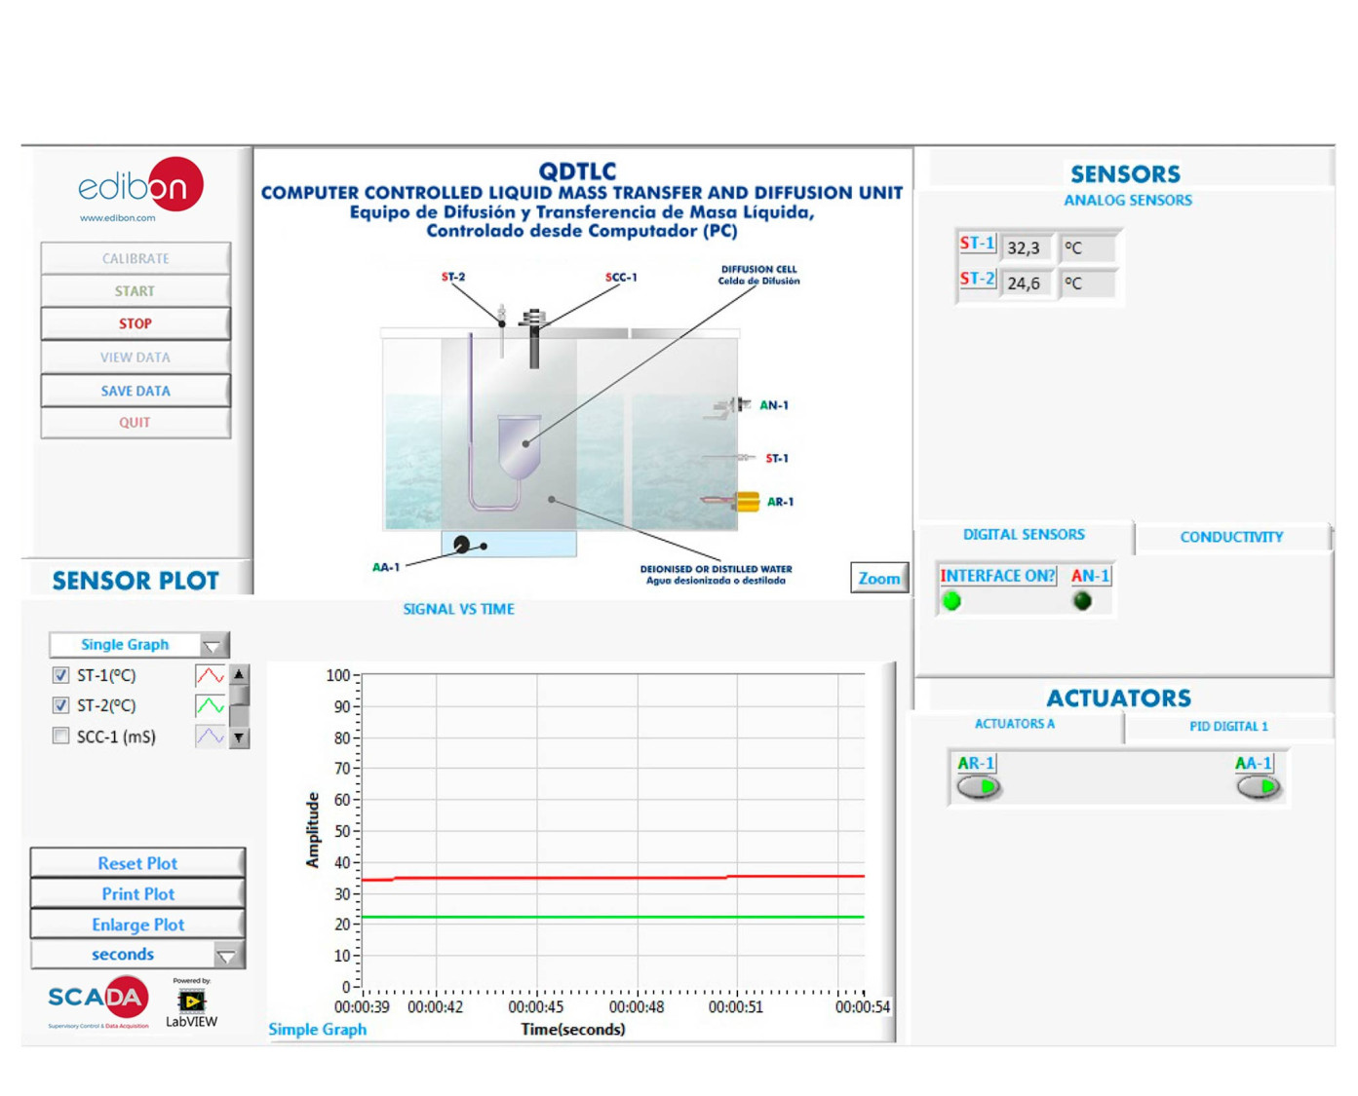Switch to the PID DIGITAL 1 tab

click(x=1228, y=727)
